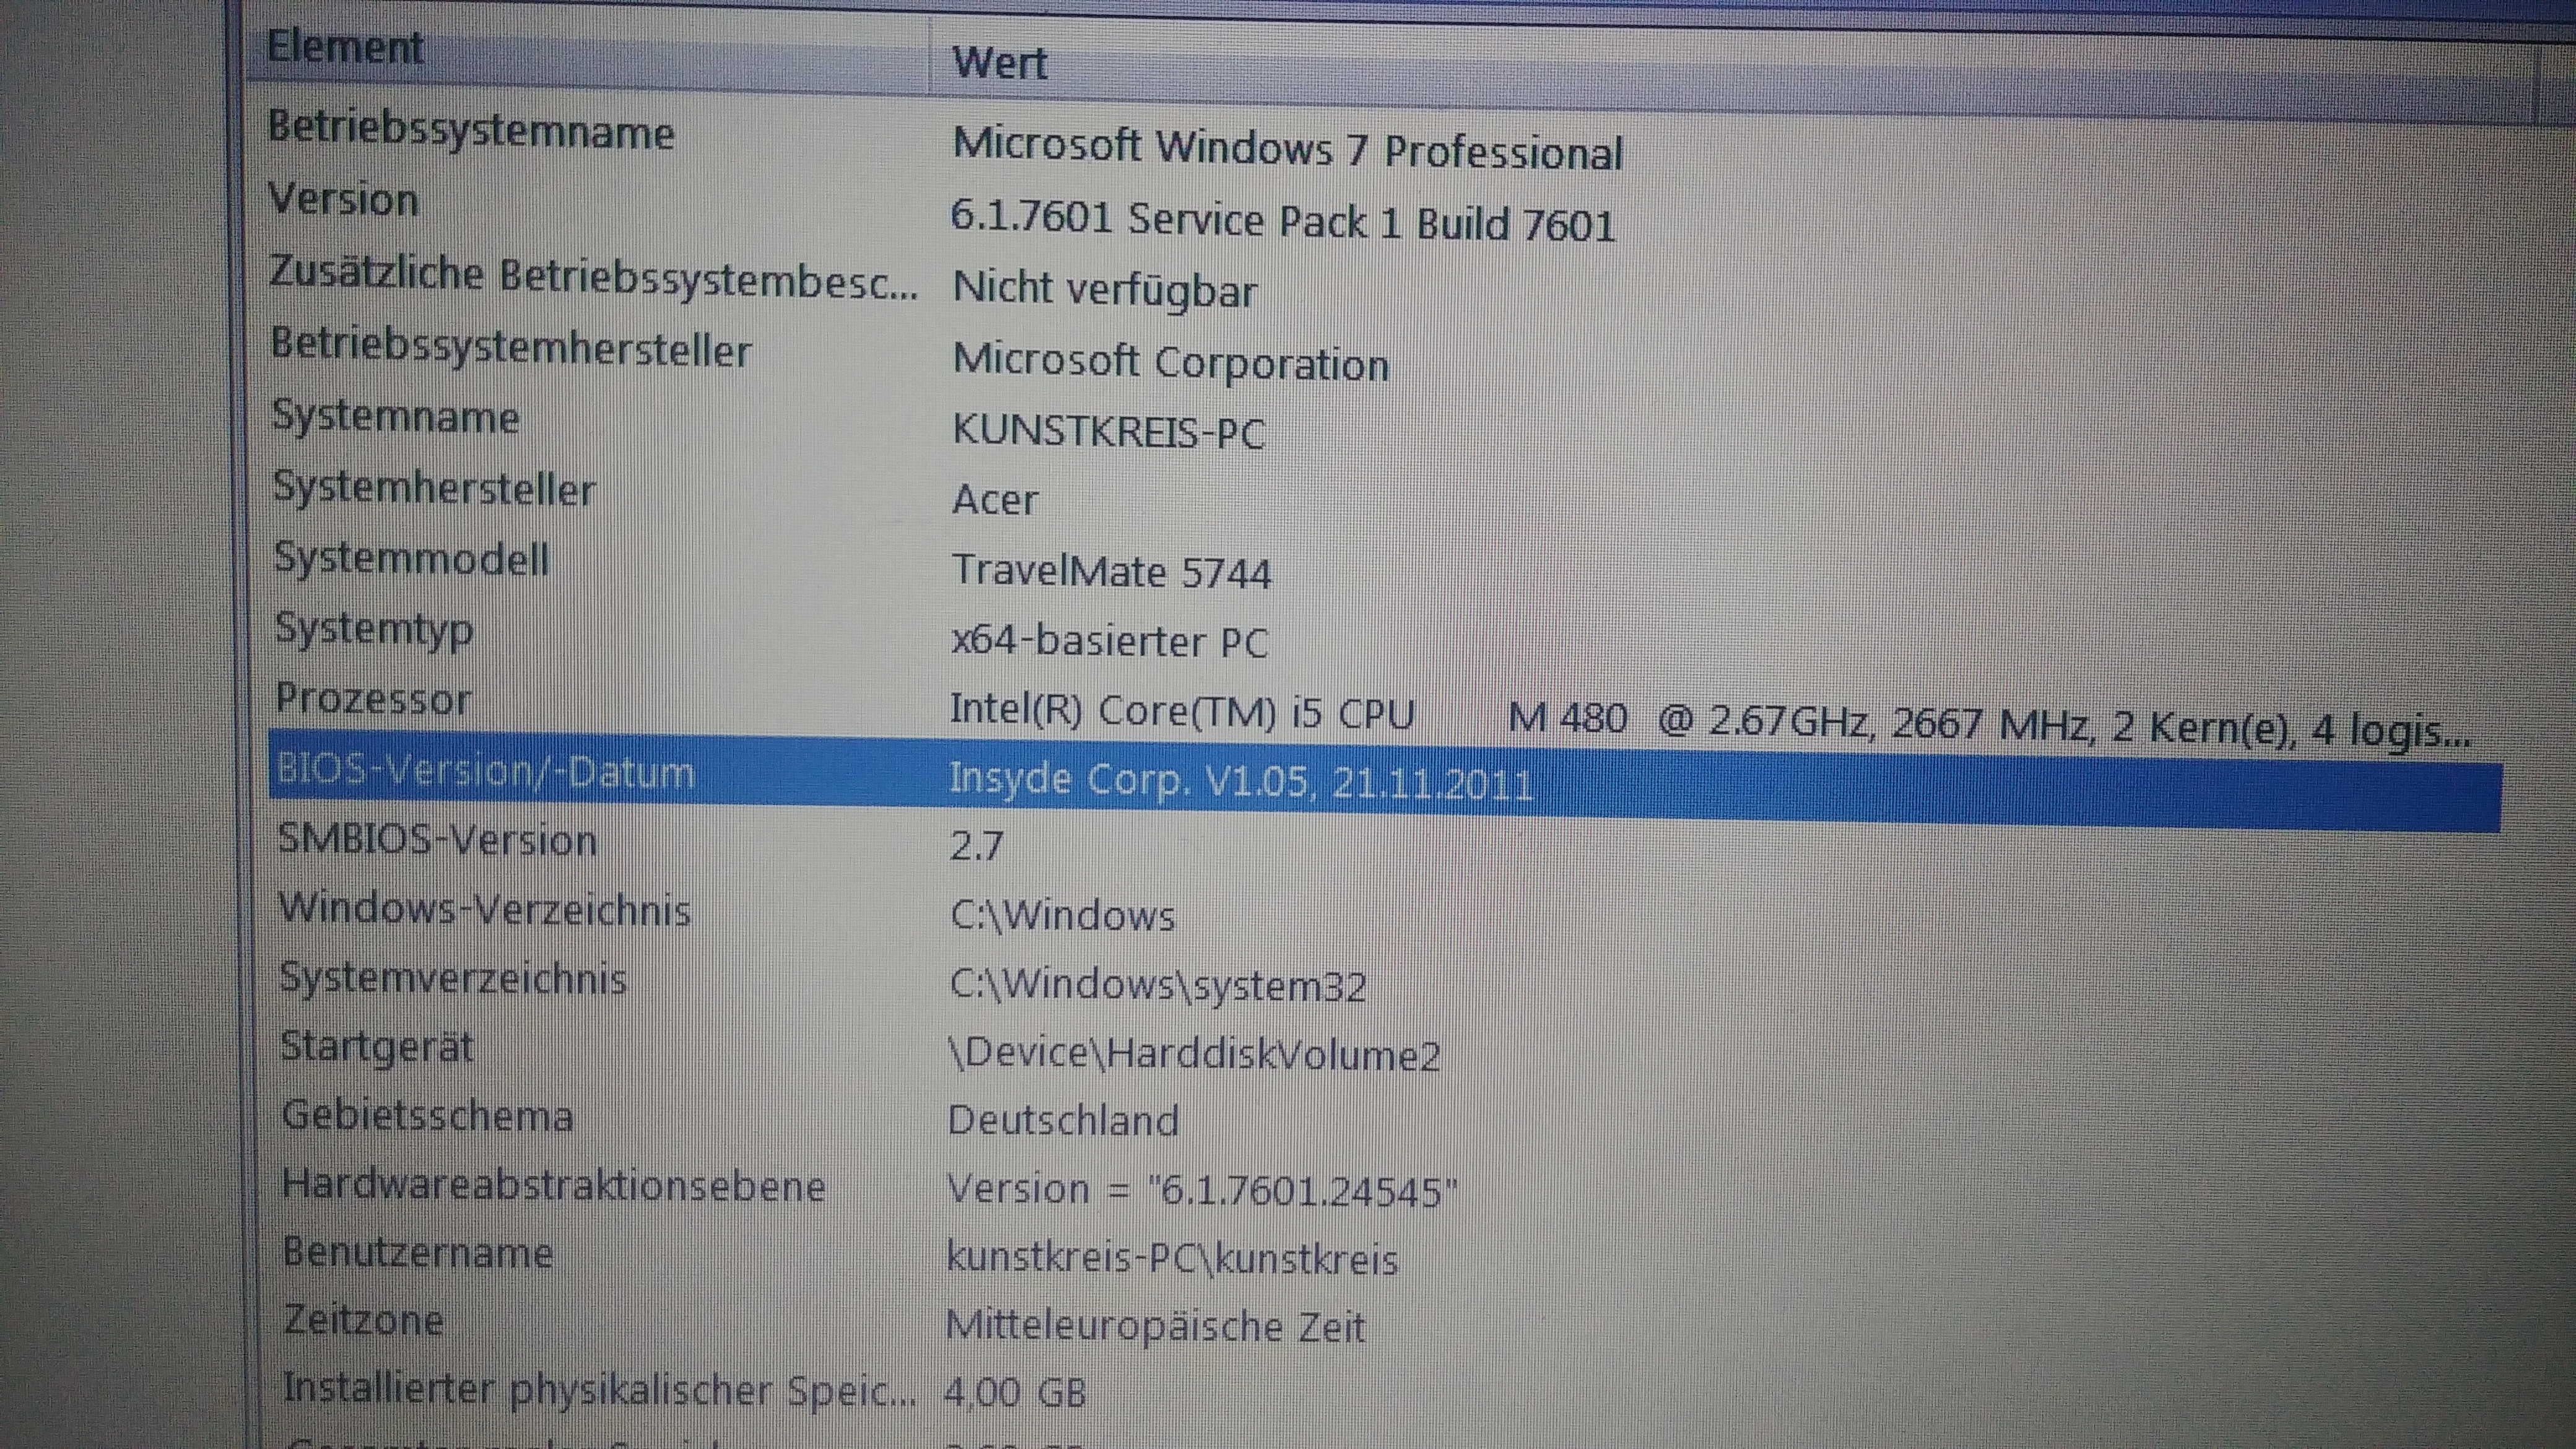The width and height of the screenshot is (2576, 1449).
Task: Select the Betriebssystemname row label
Action: pyautogui.click(x=471, y=131)
